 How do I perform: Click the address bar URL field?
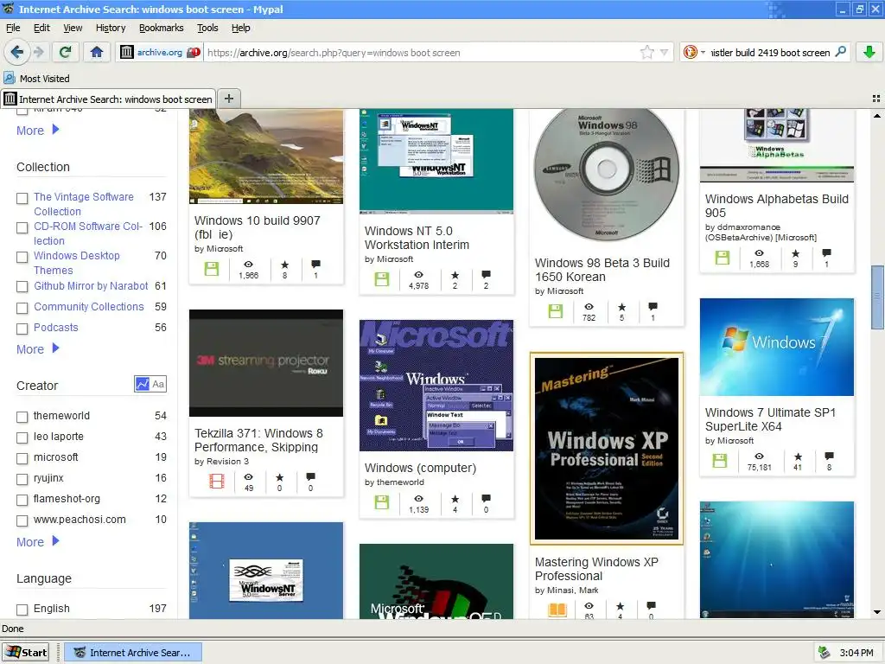tap(421, 53)
